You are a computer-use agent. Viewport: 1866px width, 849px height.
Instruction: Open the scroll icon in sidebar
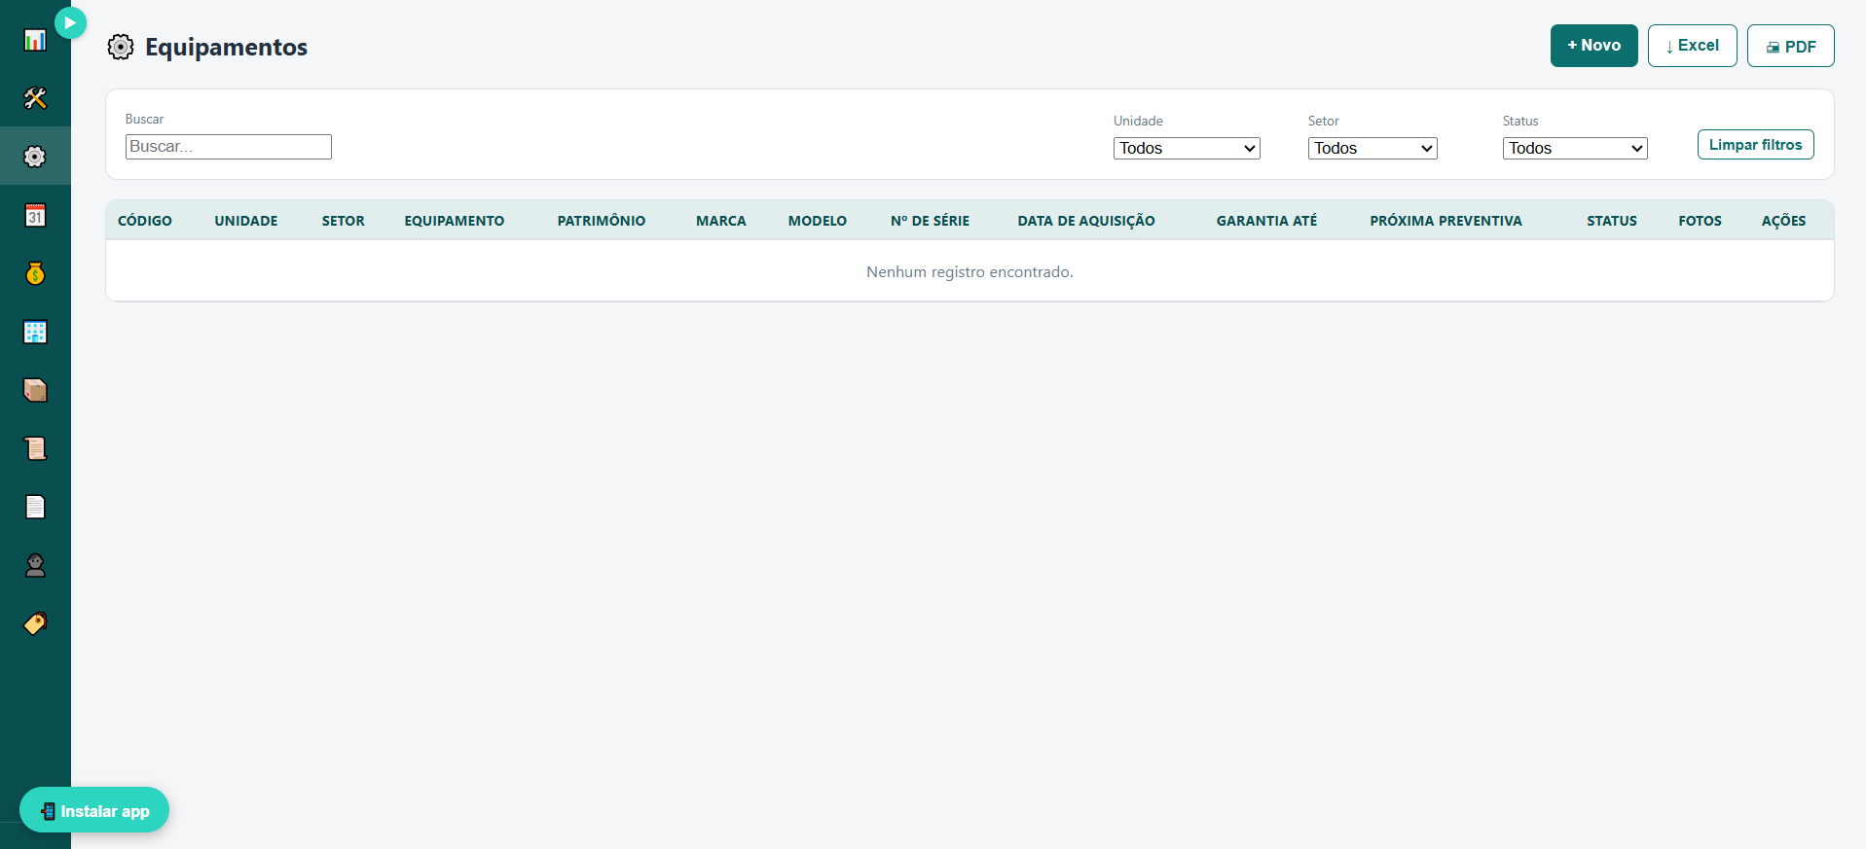[x=35, y=448]
